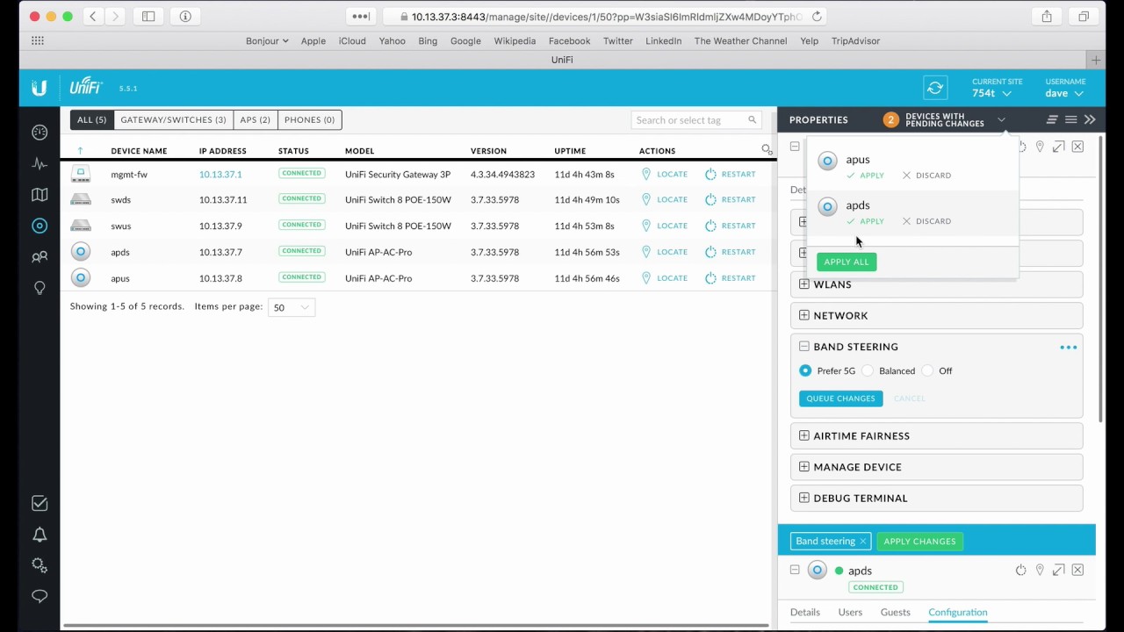Click DISCARD under apus pending change

point(926,176)
